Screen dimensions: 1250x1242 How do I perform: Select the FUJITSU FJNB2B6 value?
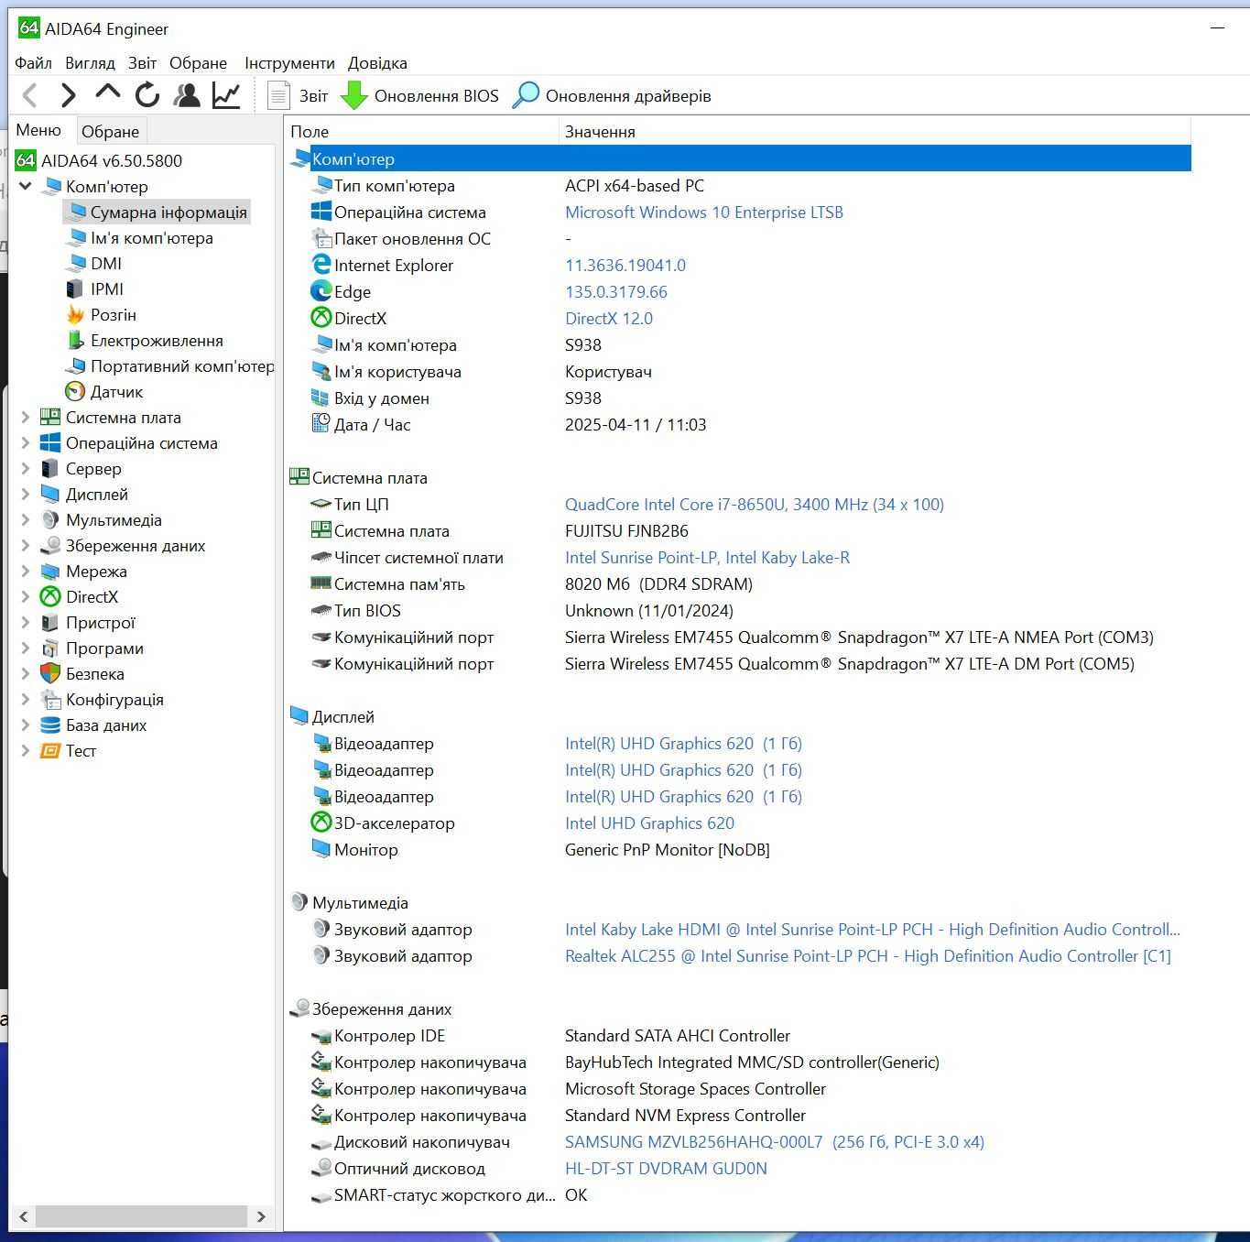[x=626, y=530]
